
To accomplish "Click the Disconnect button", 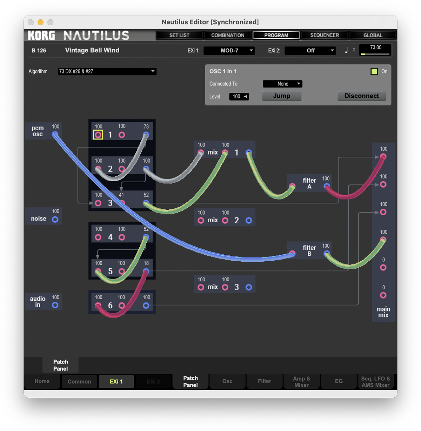I will point(361,96).
